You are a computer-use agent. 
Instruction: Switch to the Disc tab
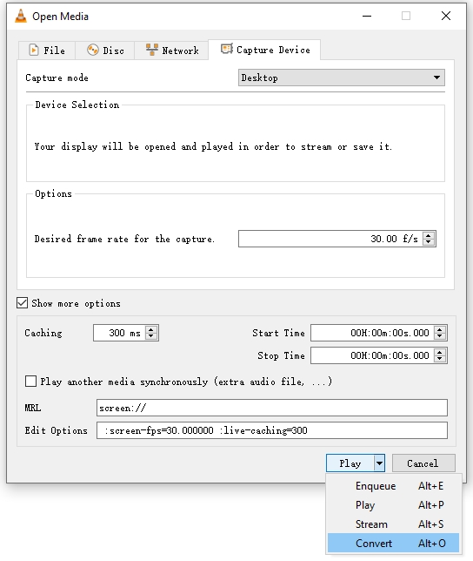coord(105,51)
